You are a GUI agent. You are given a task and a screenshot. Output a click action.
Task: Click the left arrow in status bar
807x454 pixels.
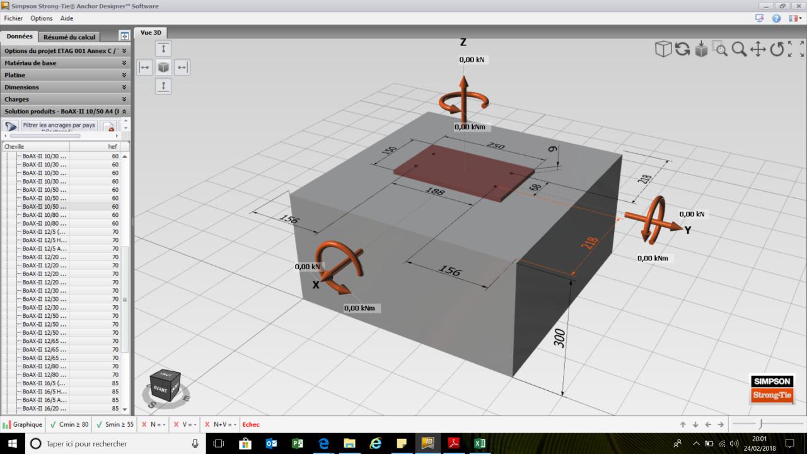tap(708, 424)
